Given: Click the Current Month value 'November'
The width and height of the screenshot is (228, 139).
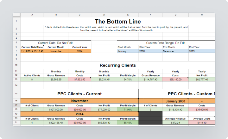Looking at the screenshot, I should (x=56, y=51).
